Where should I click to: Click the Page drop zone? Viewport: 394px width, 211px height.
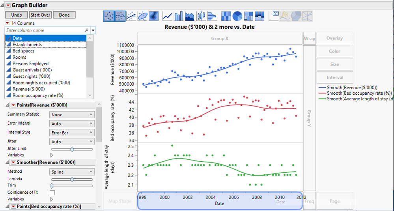[335, 201]
